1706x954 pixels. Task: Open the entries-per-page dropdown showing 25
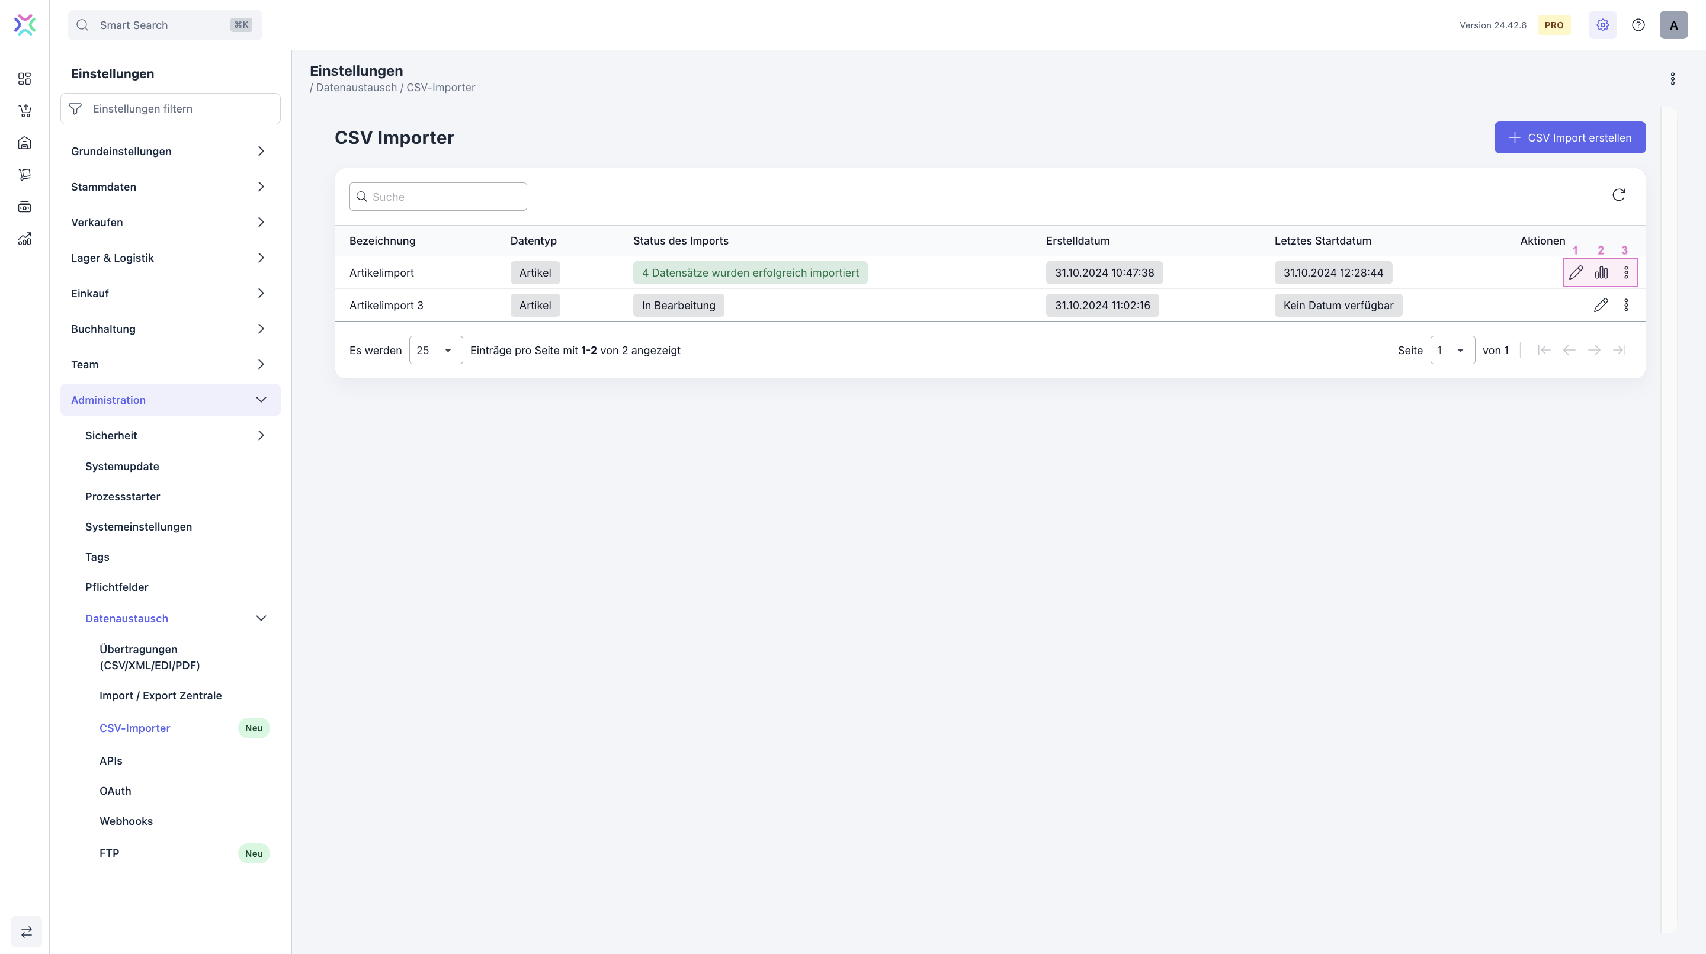coord(435,350)
